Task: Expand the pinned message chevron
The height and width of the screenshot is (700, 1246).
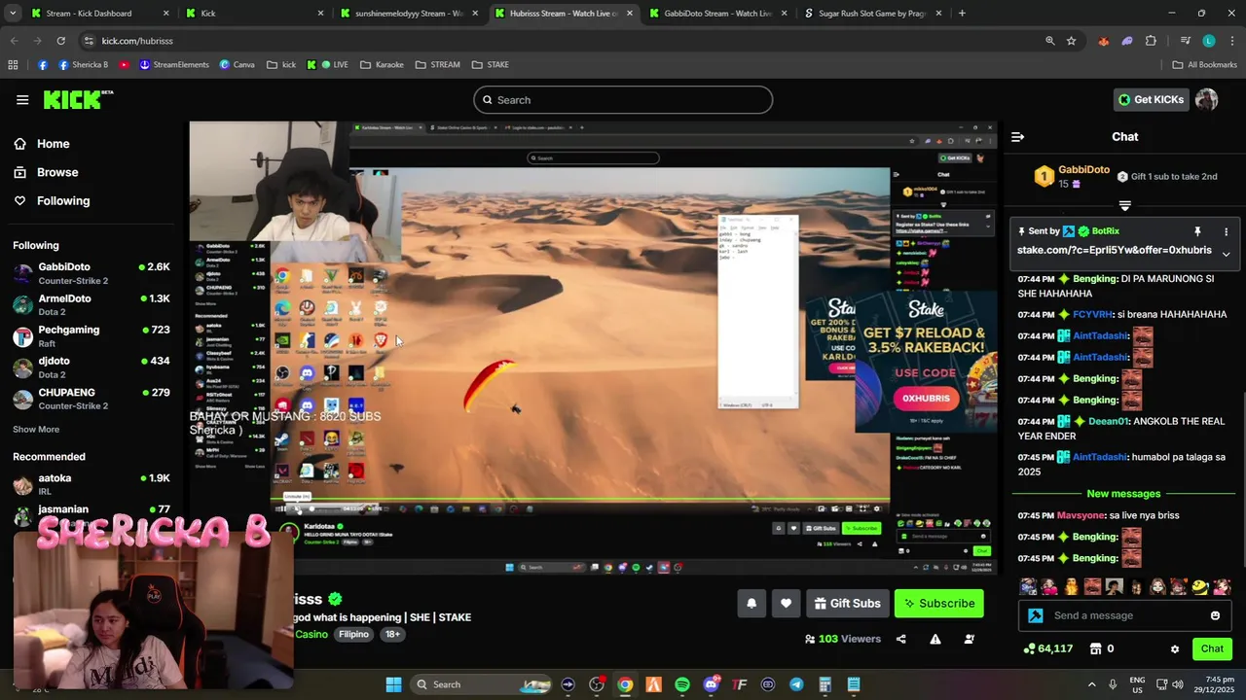Action: 1226,254
